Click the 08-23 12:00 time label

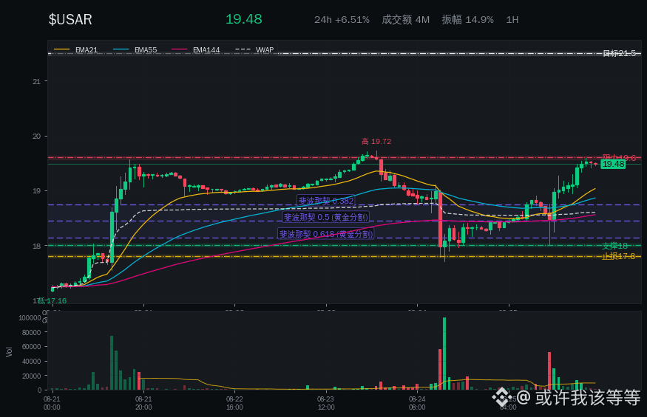point(325,403)
